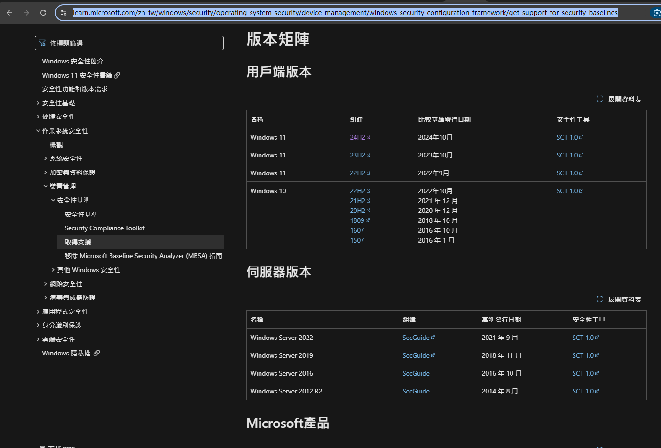Open the 1507 build link

click(357, 240)
